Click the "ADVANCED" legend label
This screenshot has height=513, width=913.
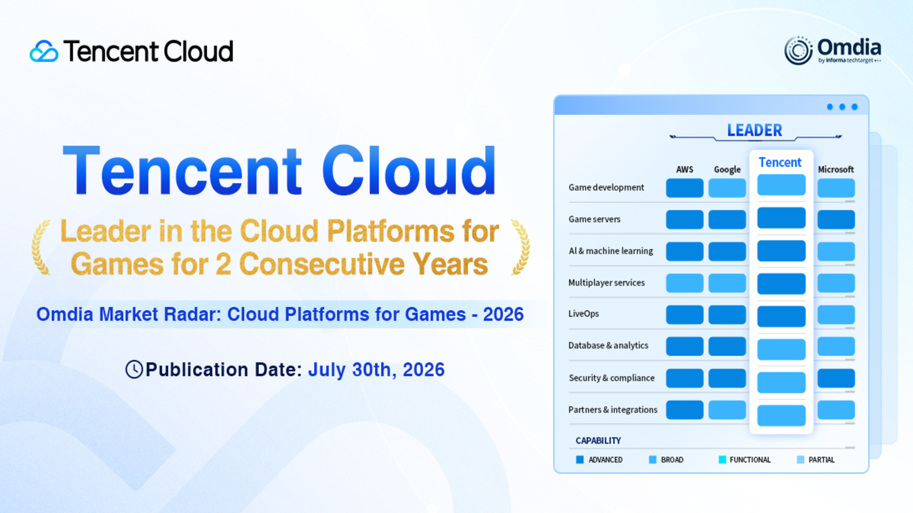coord(605,460)
